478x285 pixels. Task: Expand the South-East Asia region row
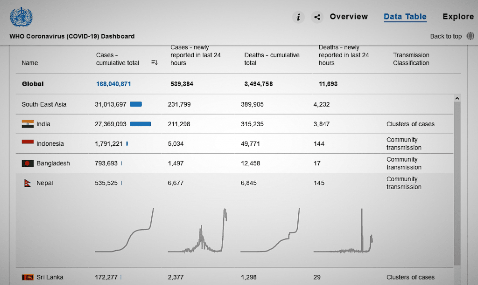[44, 104]
